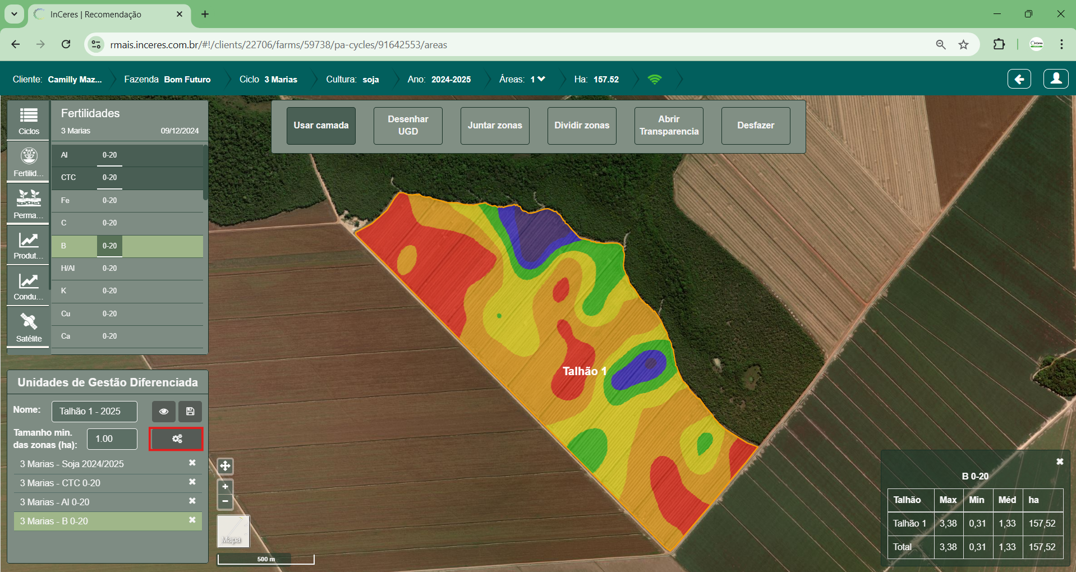Click the minimum zone size field
1076x572 pixels.
(x=112, y=439)
